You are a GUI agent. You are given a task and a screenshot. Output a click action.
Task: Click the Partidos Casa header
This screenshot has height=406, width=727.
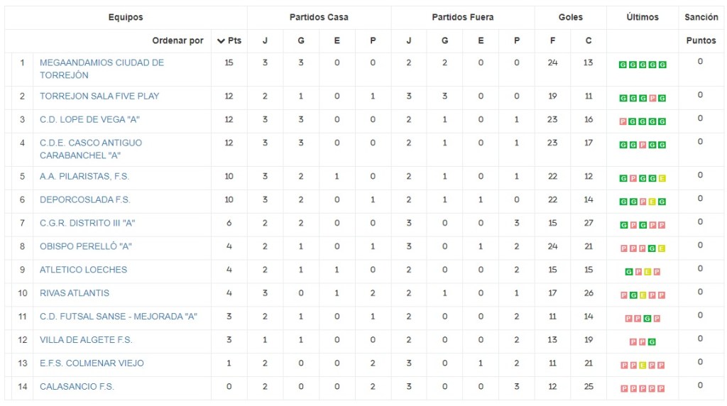pyautogui.click(x=319, y=17)
